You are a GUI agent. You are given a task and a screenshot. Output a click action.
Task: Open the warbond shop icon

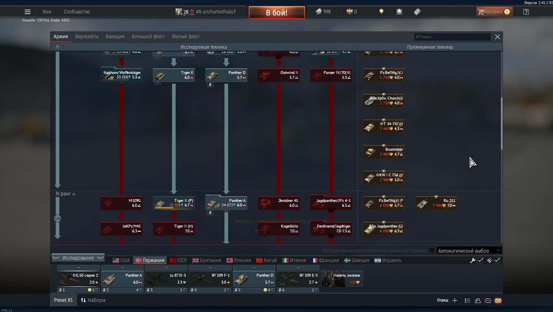[x=399, y=12]
